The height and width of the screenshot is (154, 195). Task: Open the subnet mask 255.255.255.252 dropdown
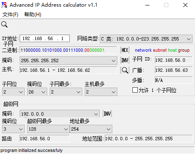click(x=68, y=61)
